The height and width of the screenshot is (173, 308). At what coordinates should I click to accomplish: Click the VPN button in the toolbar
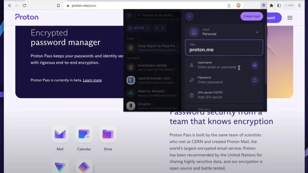pyautogui.click(x=289, y=5)
